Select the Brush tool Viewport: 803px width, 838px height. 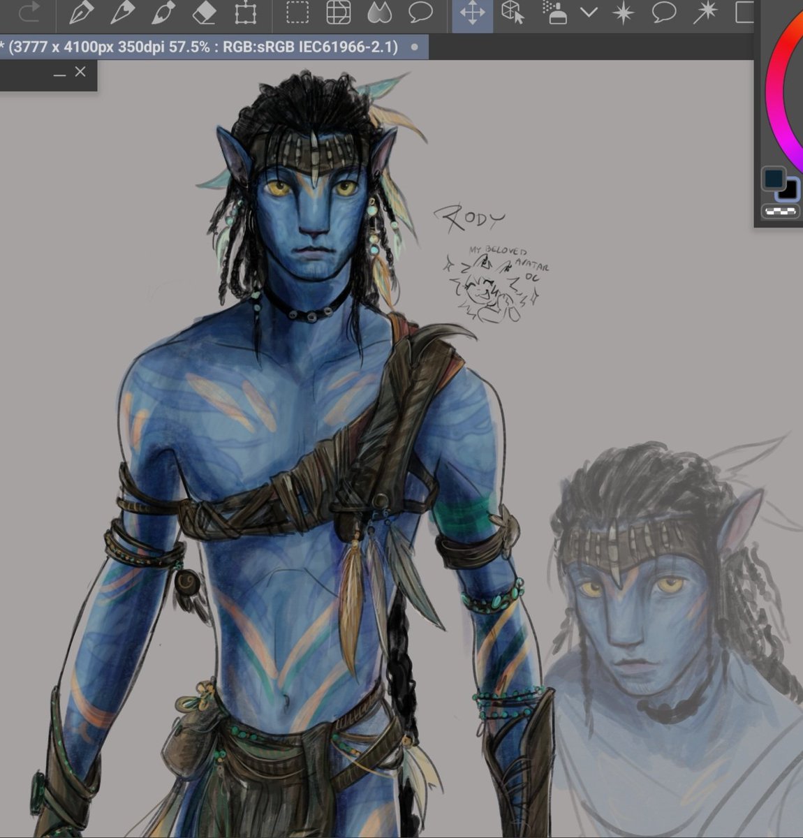coord(162,13)
